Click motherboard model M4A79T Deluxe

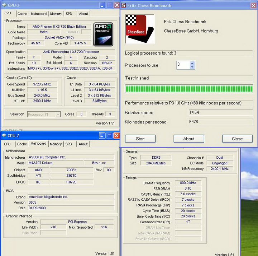pyautogui.click(x=55, y=163)
